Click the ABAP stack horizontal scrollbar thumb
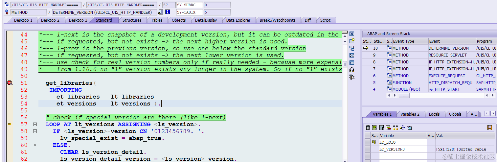 point(404,96)
